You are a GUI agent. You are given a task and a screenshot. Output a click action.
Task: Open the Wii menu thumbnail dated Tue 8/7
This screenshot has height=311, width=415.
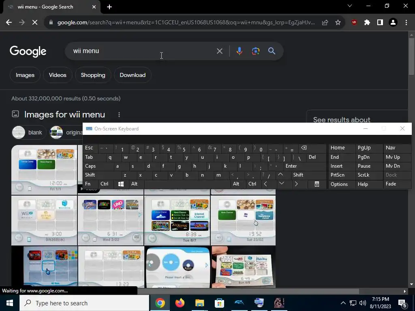pos(177,221)
